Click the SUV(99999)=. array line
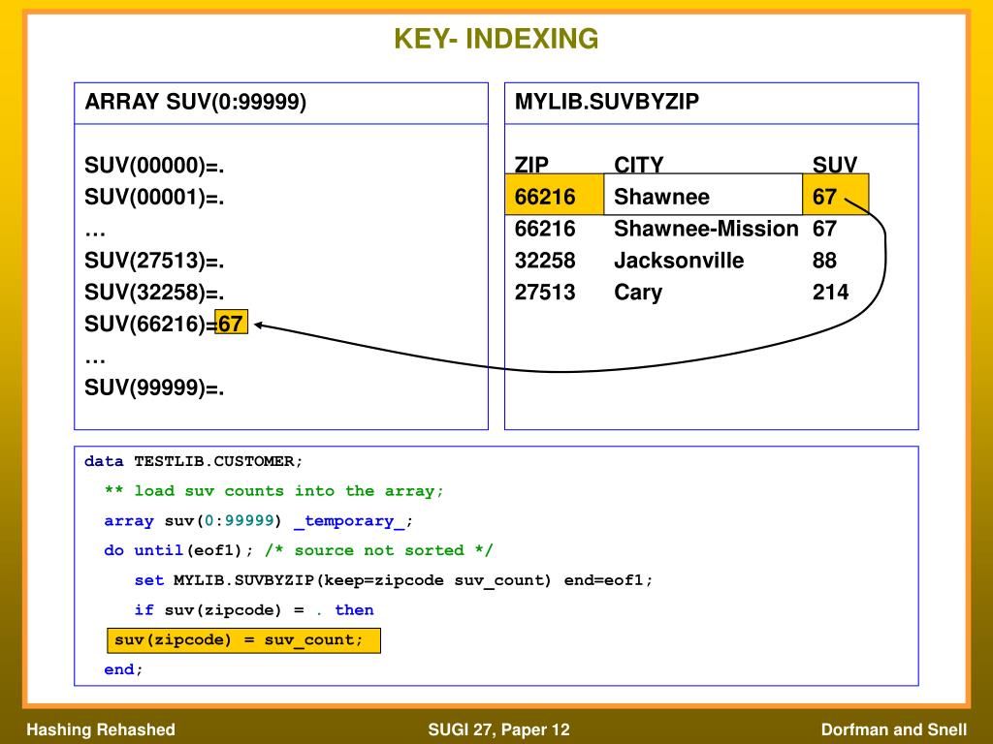This screenshot has height=744, width=993. coord(154,387)
